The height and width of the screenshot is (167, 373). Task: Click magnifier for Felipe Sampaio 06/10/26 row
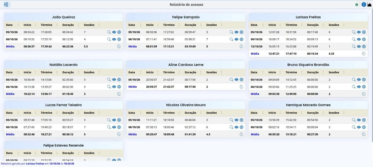[231, 39]
